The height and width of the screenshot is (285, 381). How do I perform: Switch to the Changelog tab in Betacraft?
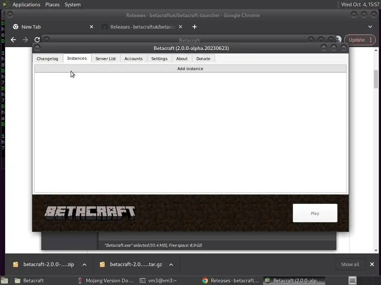(47, 59)
